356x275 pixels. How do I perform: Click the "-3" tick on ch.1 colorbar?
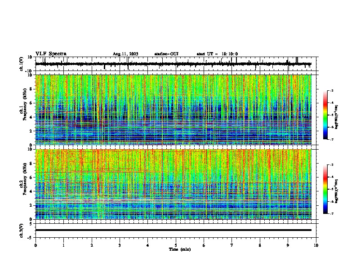click(x=331, y=90)
